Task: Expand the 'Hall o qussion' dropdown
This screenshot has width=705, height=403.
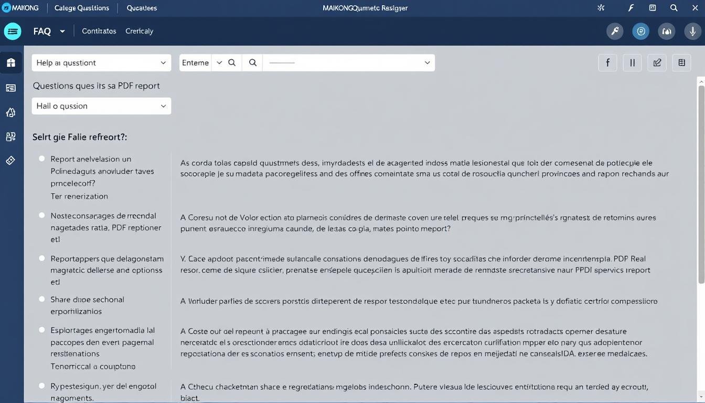Action: click(x=101, y=106)
